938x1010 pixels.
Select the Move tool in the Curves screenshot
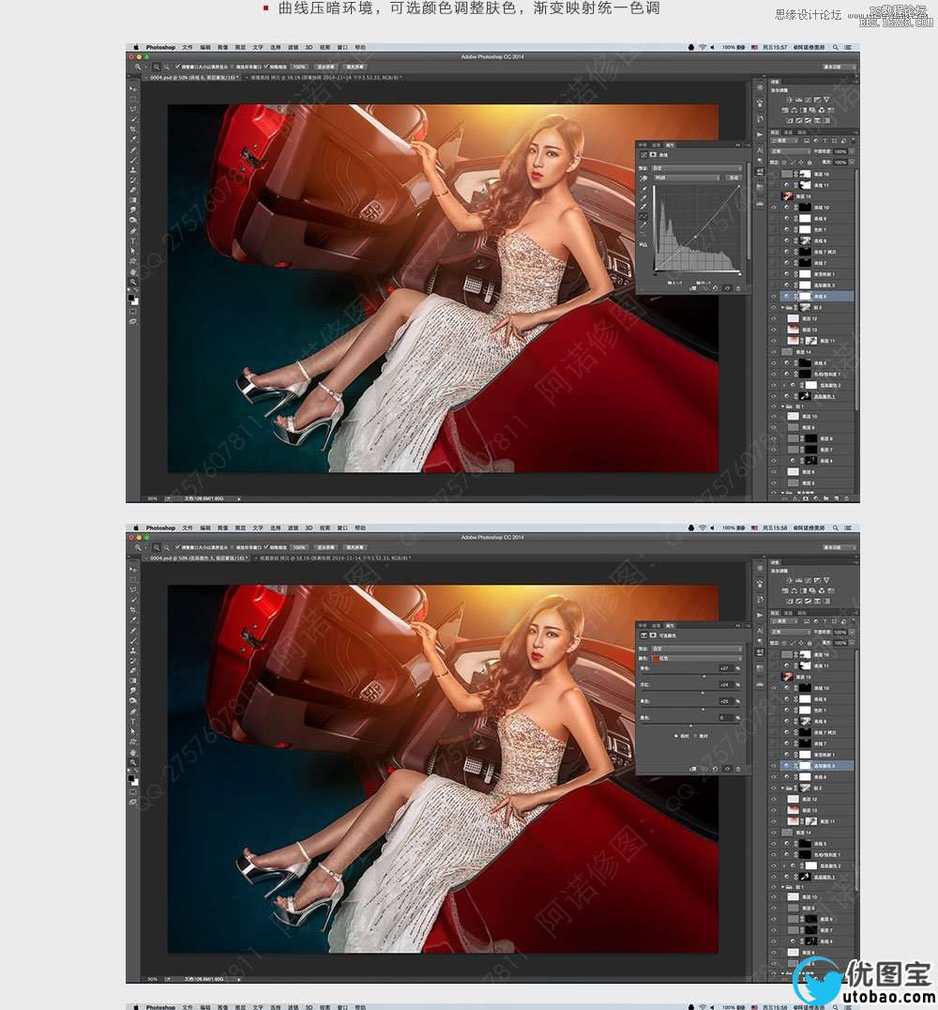[x=132, y=89]
